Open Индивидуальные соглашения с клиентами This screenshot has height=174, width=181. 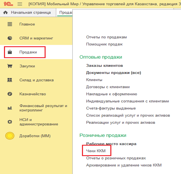128,101
